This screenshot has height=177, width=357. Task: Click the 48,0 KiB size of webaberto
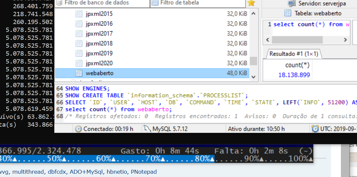coord(237,73)
